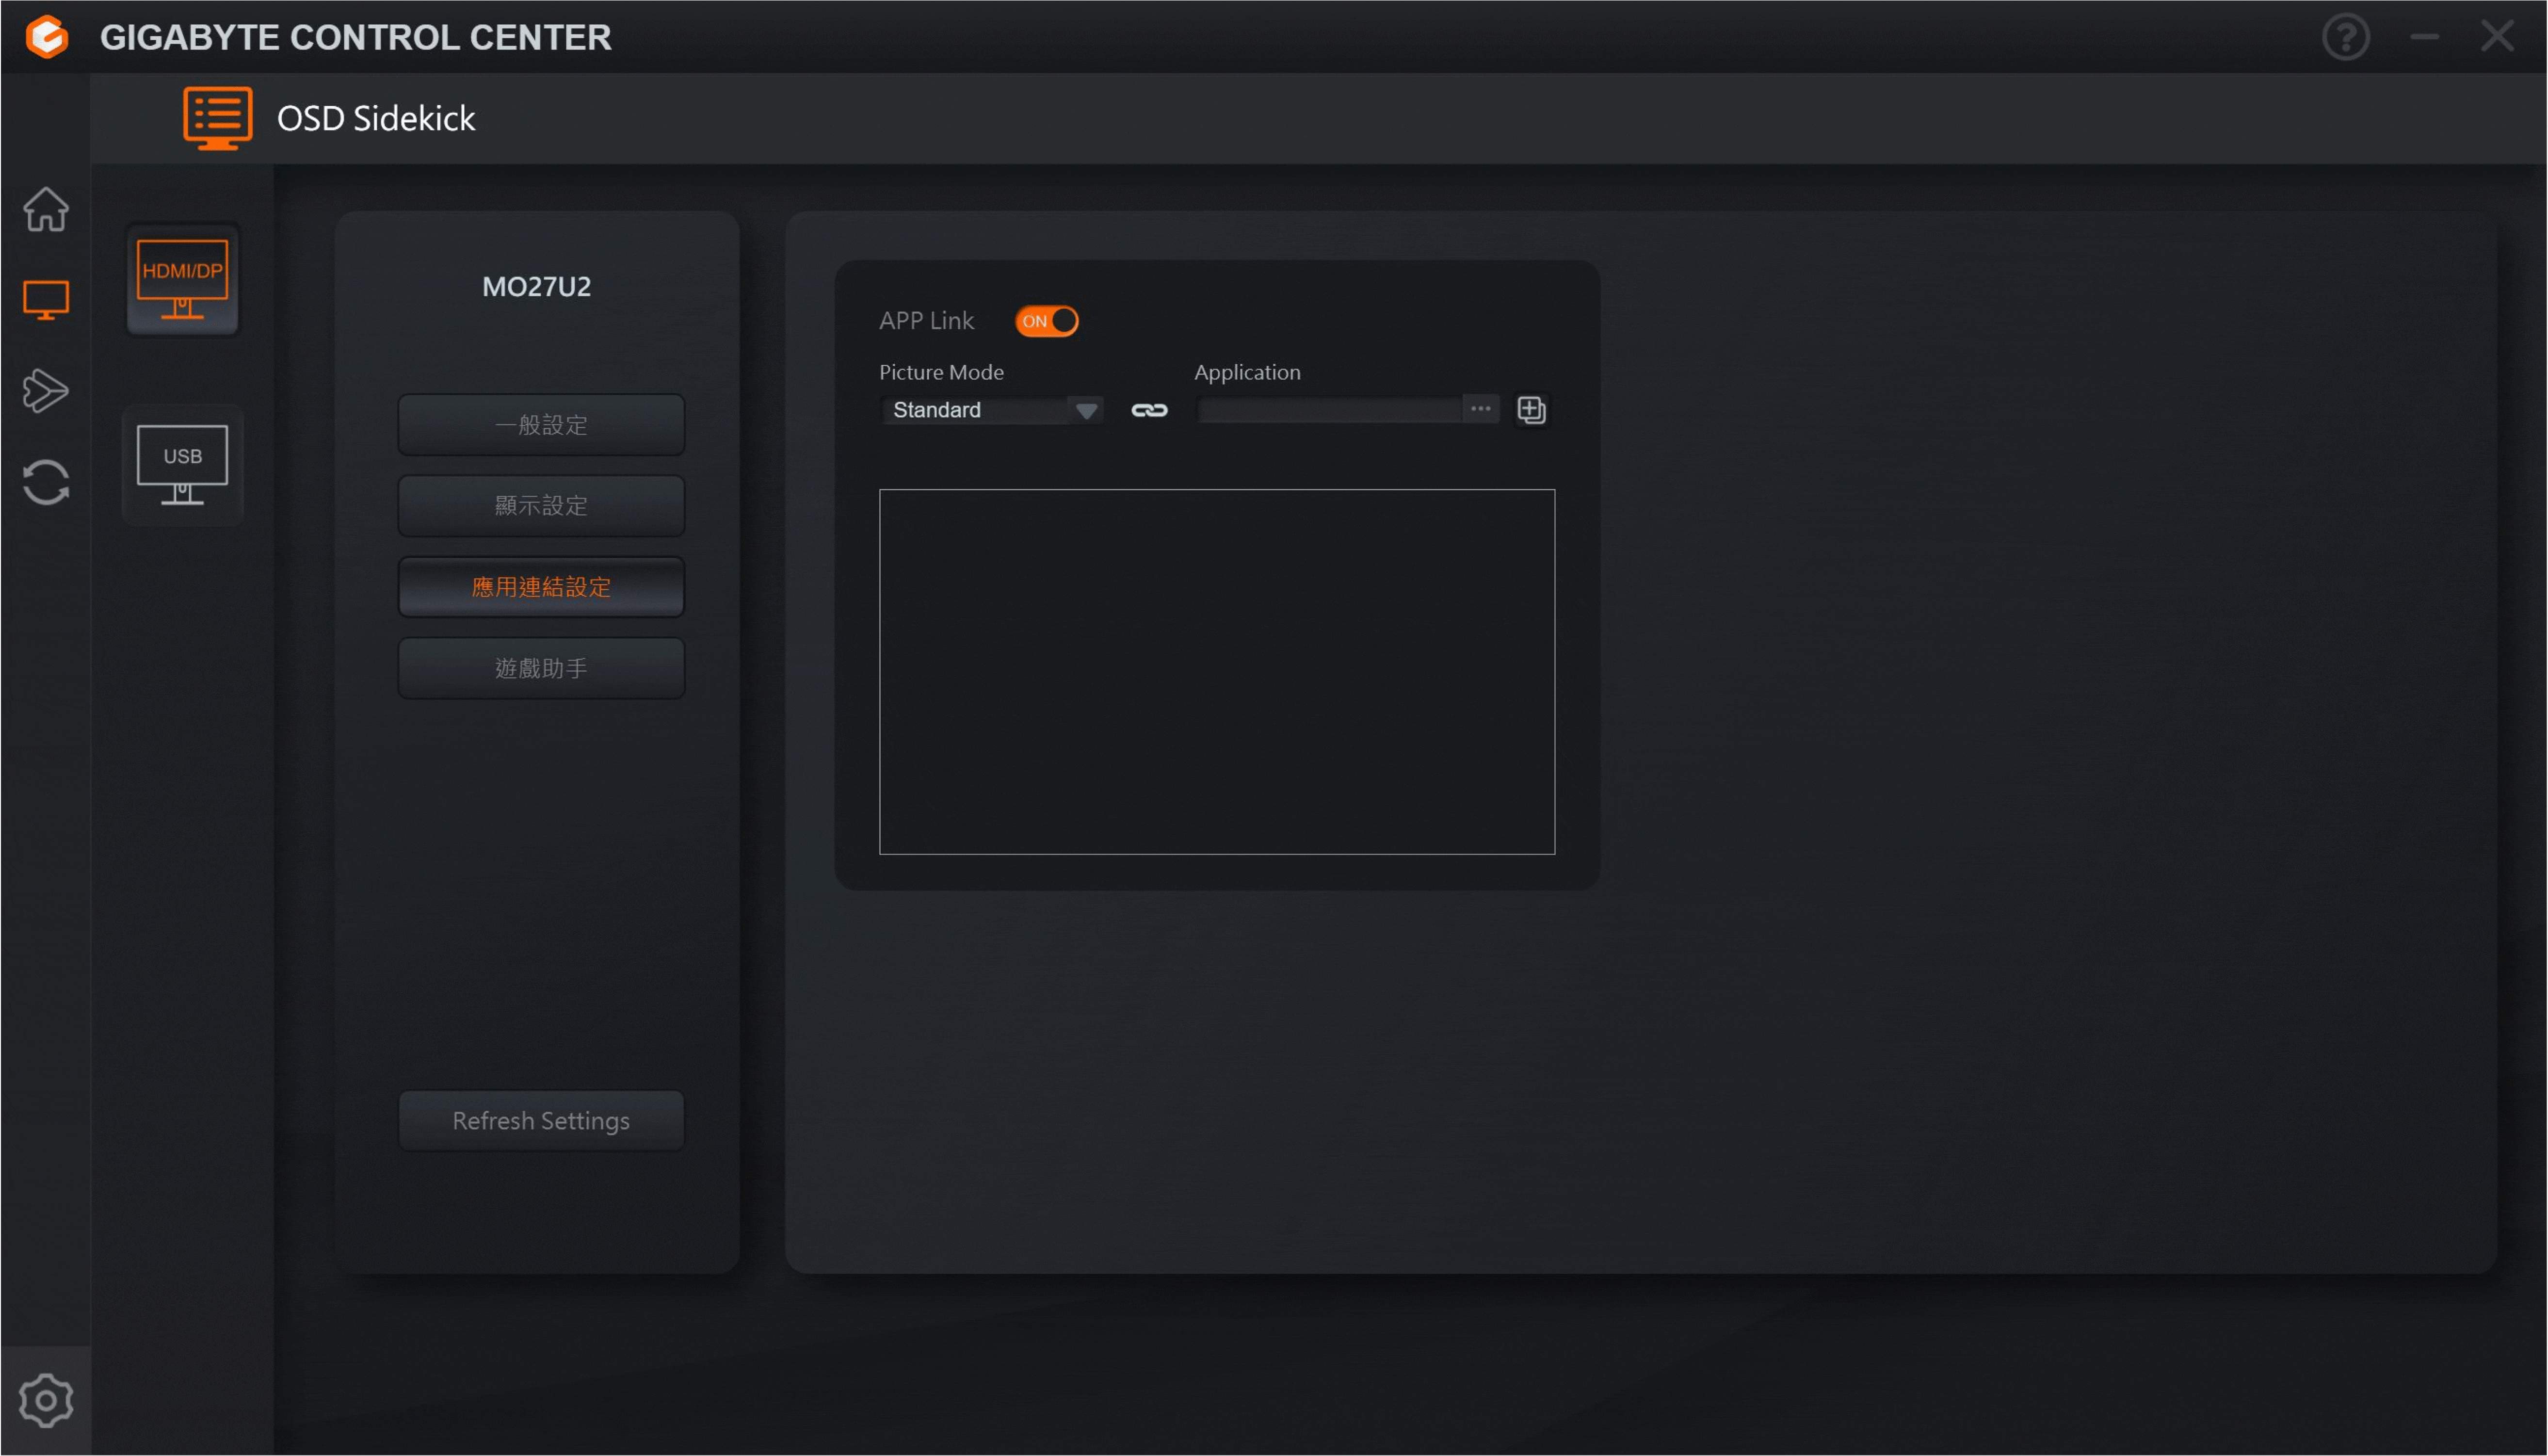Click the Refresh Settings button
Viewport: 2548px width, 1456px height.
click(541, 1120)
